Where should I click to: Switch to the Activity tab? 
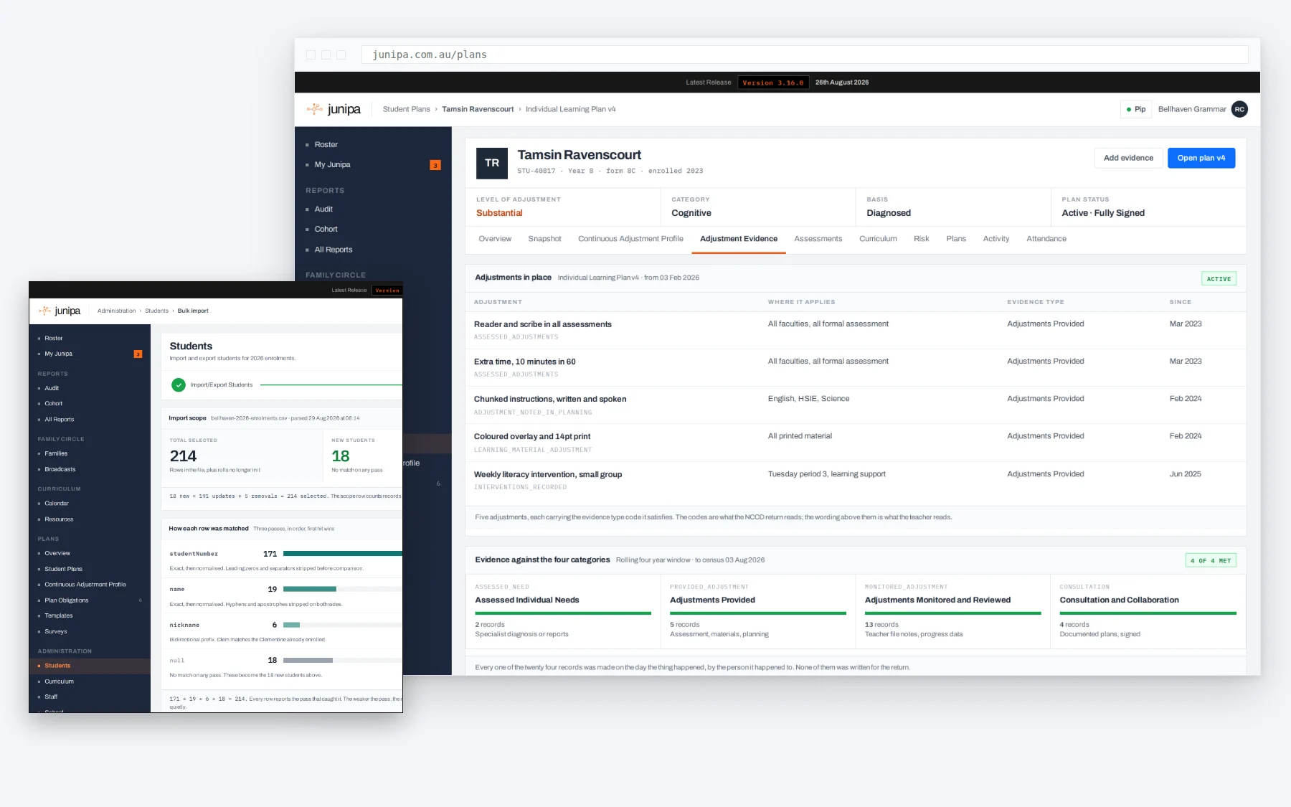[x=996, y=239]
